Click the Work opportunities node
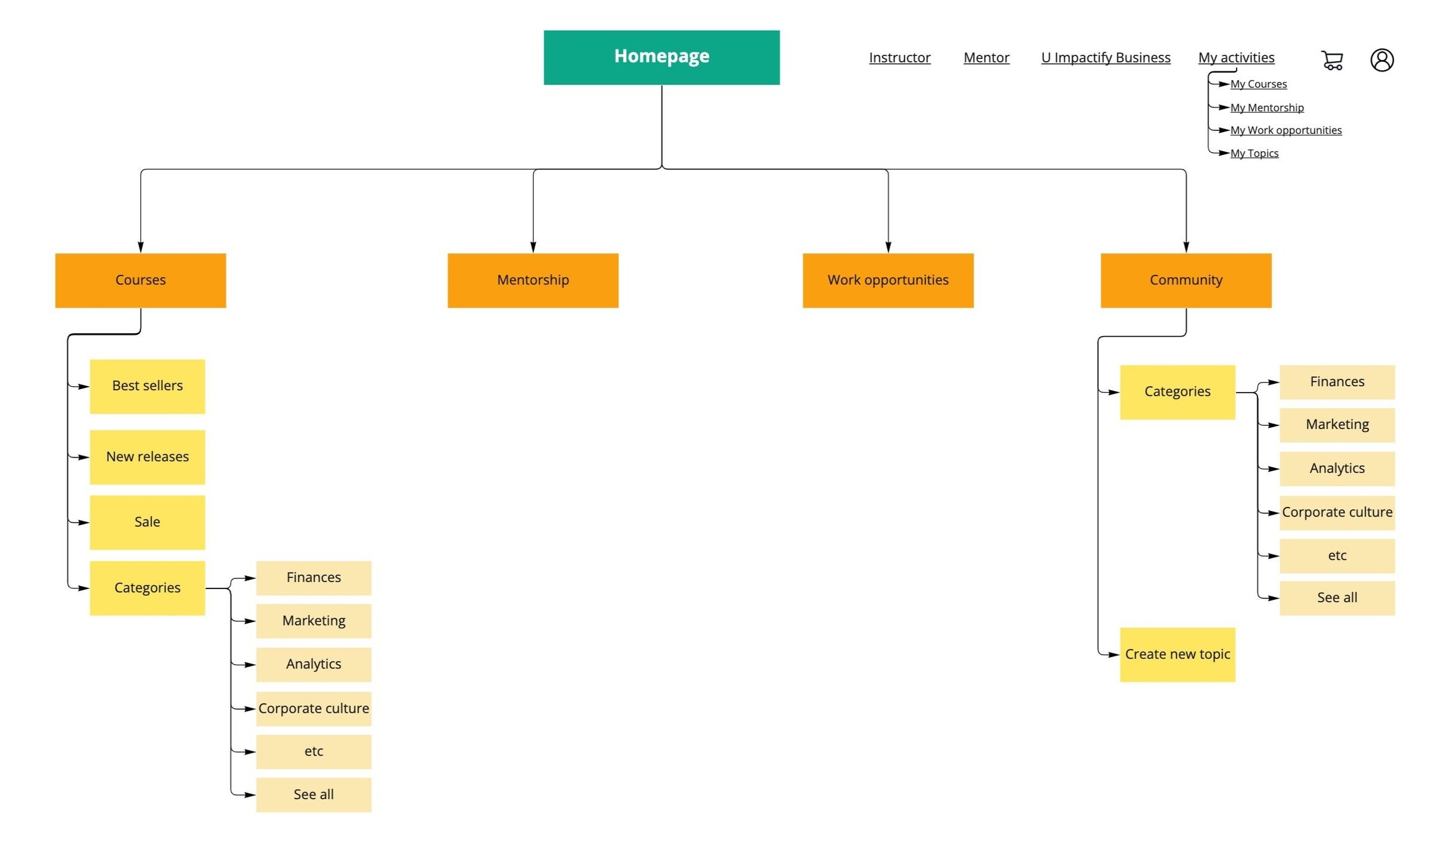The image size is (1451, 861). pos(887,280)
